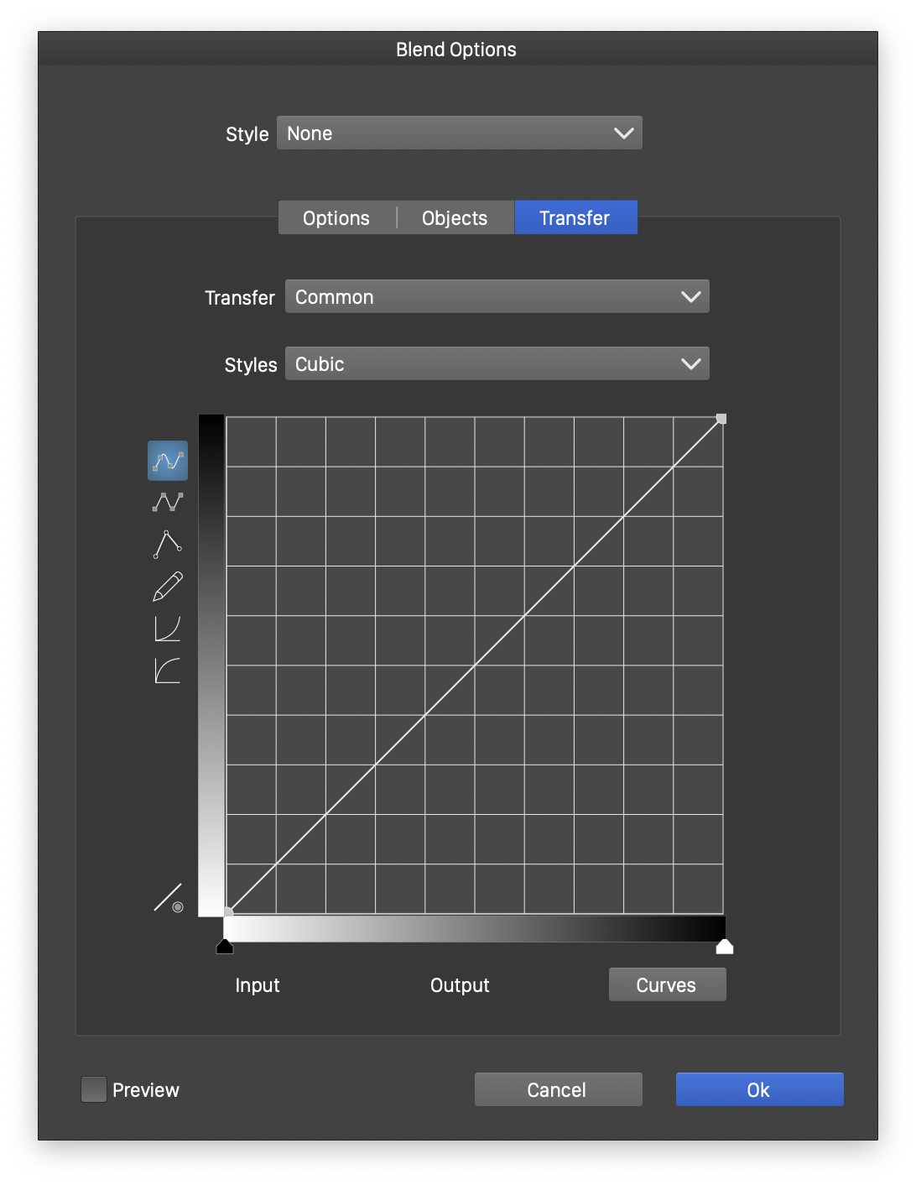Select the corner node polyline tool
The height and width of the screenshot is (1185, 916).
point(168,544)
